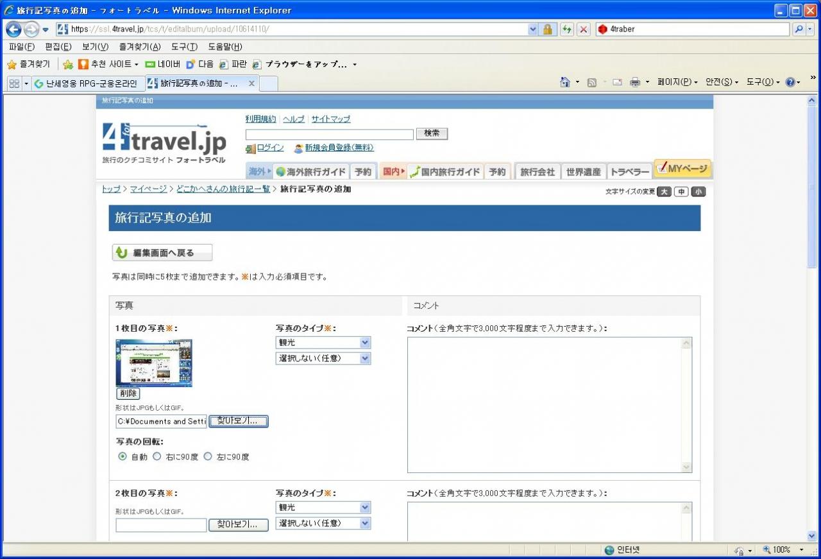Click the refresh page icon
This screenshot has width=821, height=559.
[566, 30]
